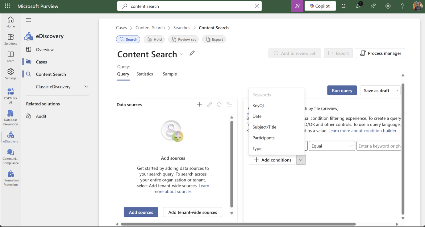Go to Home in left rail
The width and height of the screenshot is (425, 227).
11,22
